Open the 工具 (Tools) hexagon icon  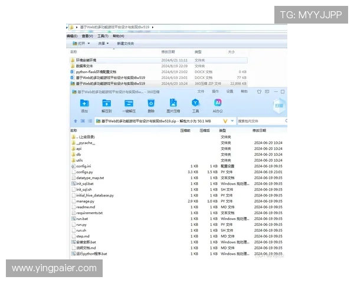(195, 103)
